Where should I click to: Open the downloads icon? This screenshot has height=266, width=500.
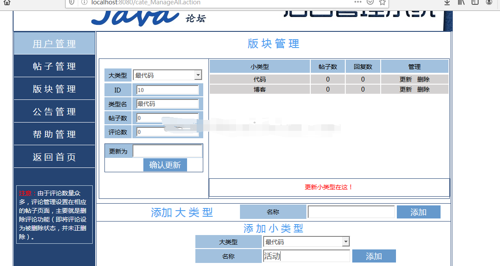click(x=447, y=3)
